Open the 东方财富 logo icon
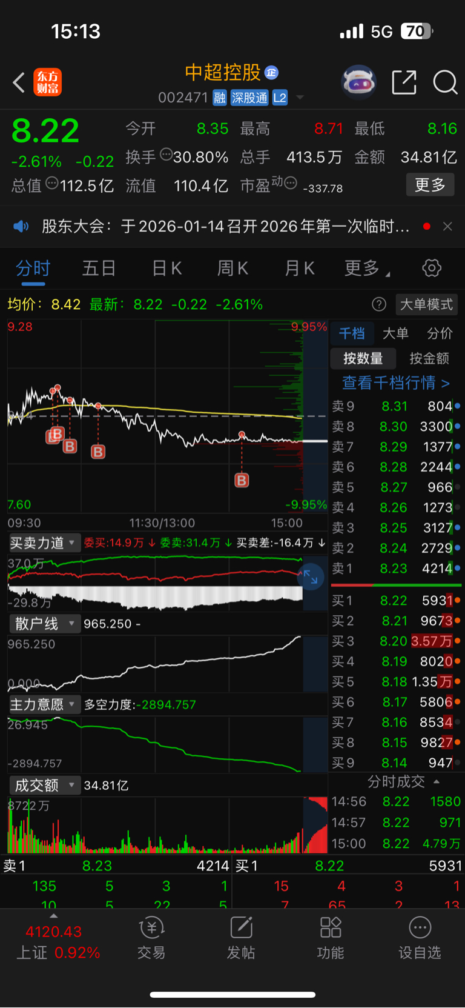This screenshot has width=465, height=1008. (47, 82)
